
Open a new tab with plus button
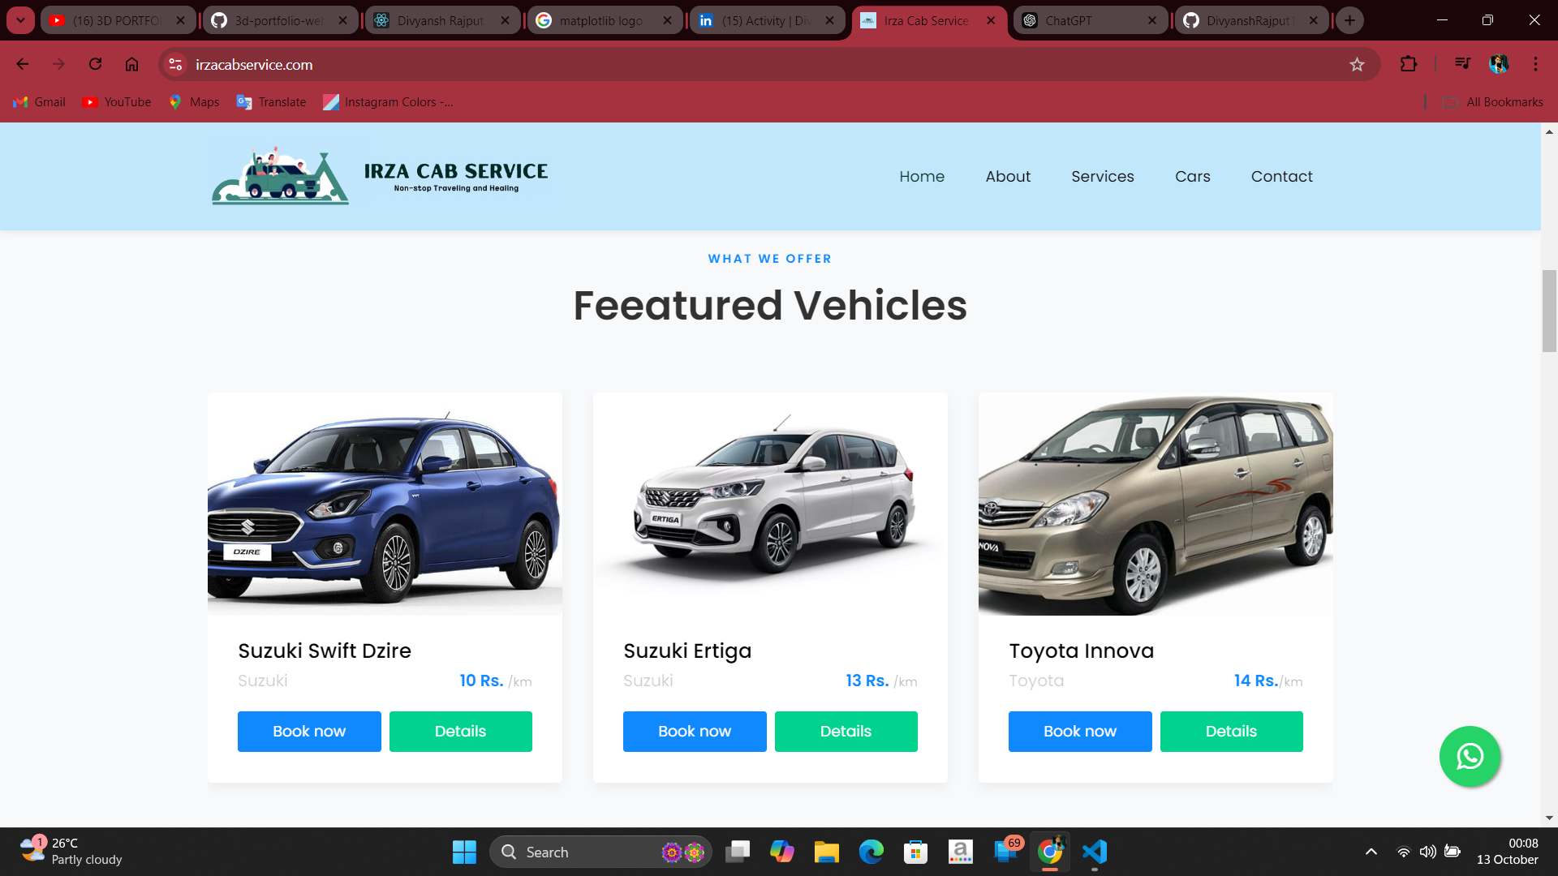point(1349,20)
